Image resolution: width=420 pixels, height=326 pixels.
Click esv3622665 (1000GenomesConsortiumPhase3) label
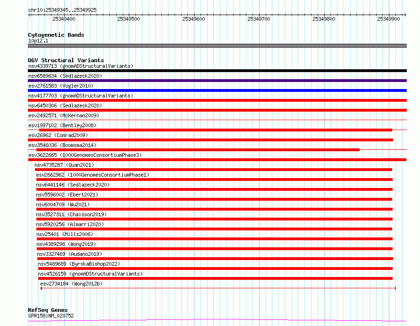coord(85,155)
